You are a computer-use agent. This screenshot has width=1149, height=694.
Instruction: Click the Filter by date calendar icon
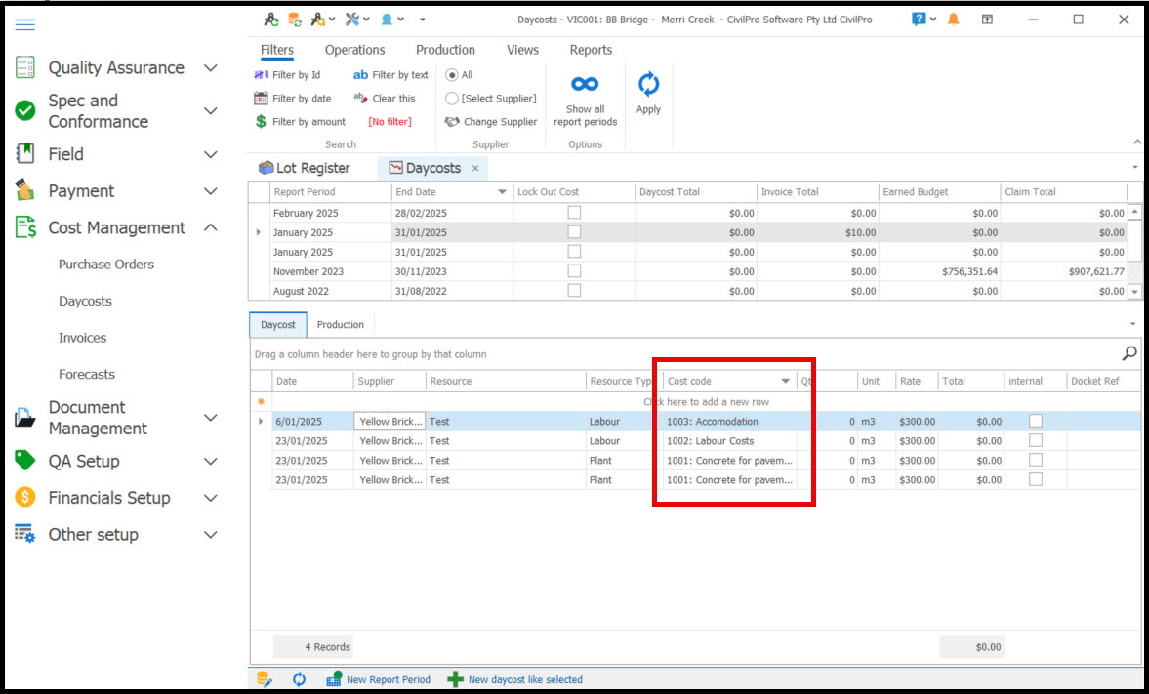(x=261, y=99)
